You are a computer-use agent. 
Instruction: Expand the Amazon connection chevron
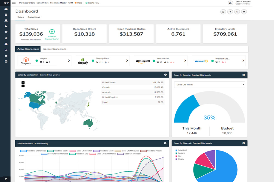click(x=185, y=61)
